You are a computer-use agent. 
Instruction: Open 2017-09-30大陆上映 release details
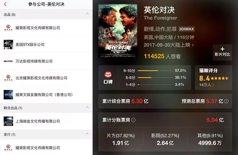coord(169,45)
